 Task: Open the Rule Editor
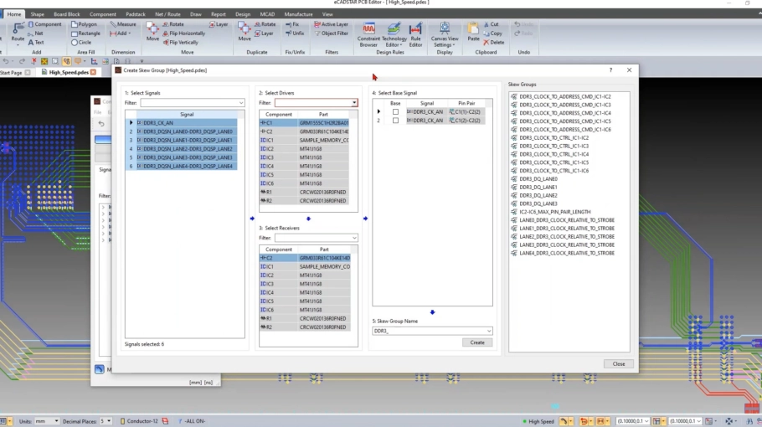pyautogui.click(x=415, y=34)
